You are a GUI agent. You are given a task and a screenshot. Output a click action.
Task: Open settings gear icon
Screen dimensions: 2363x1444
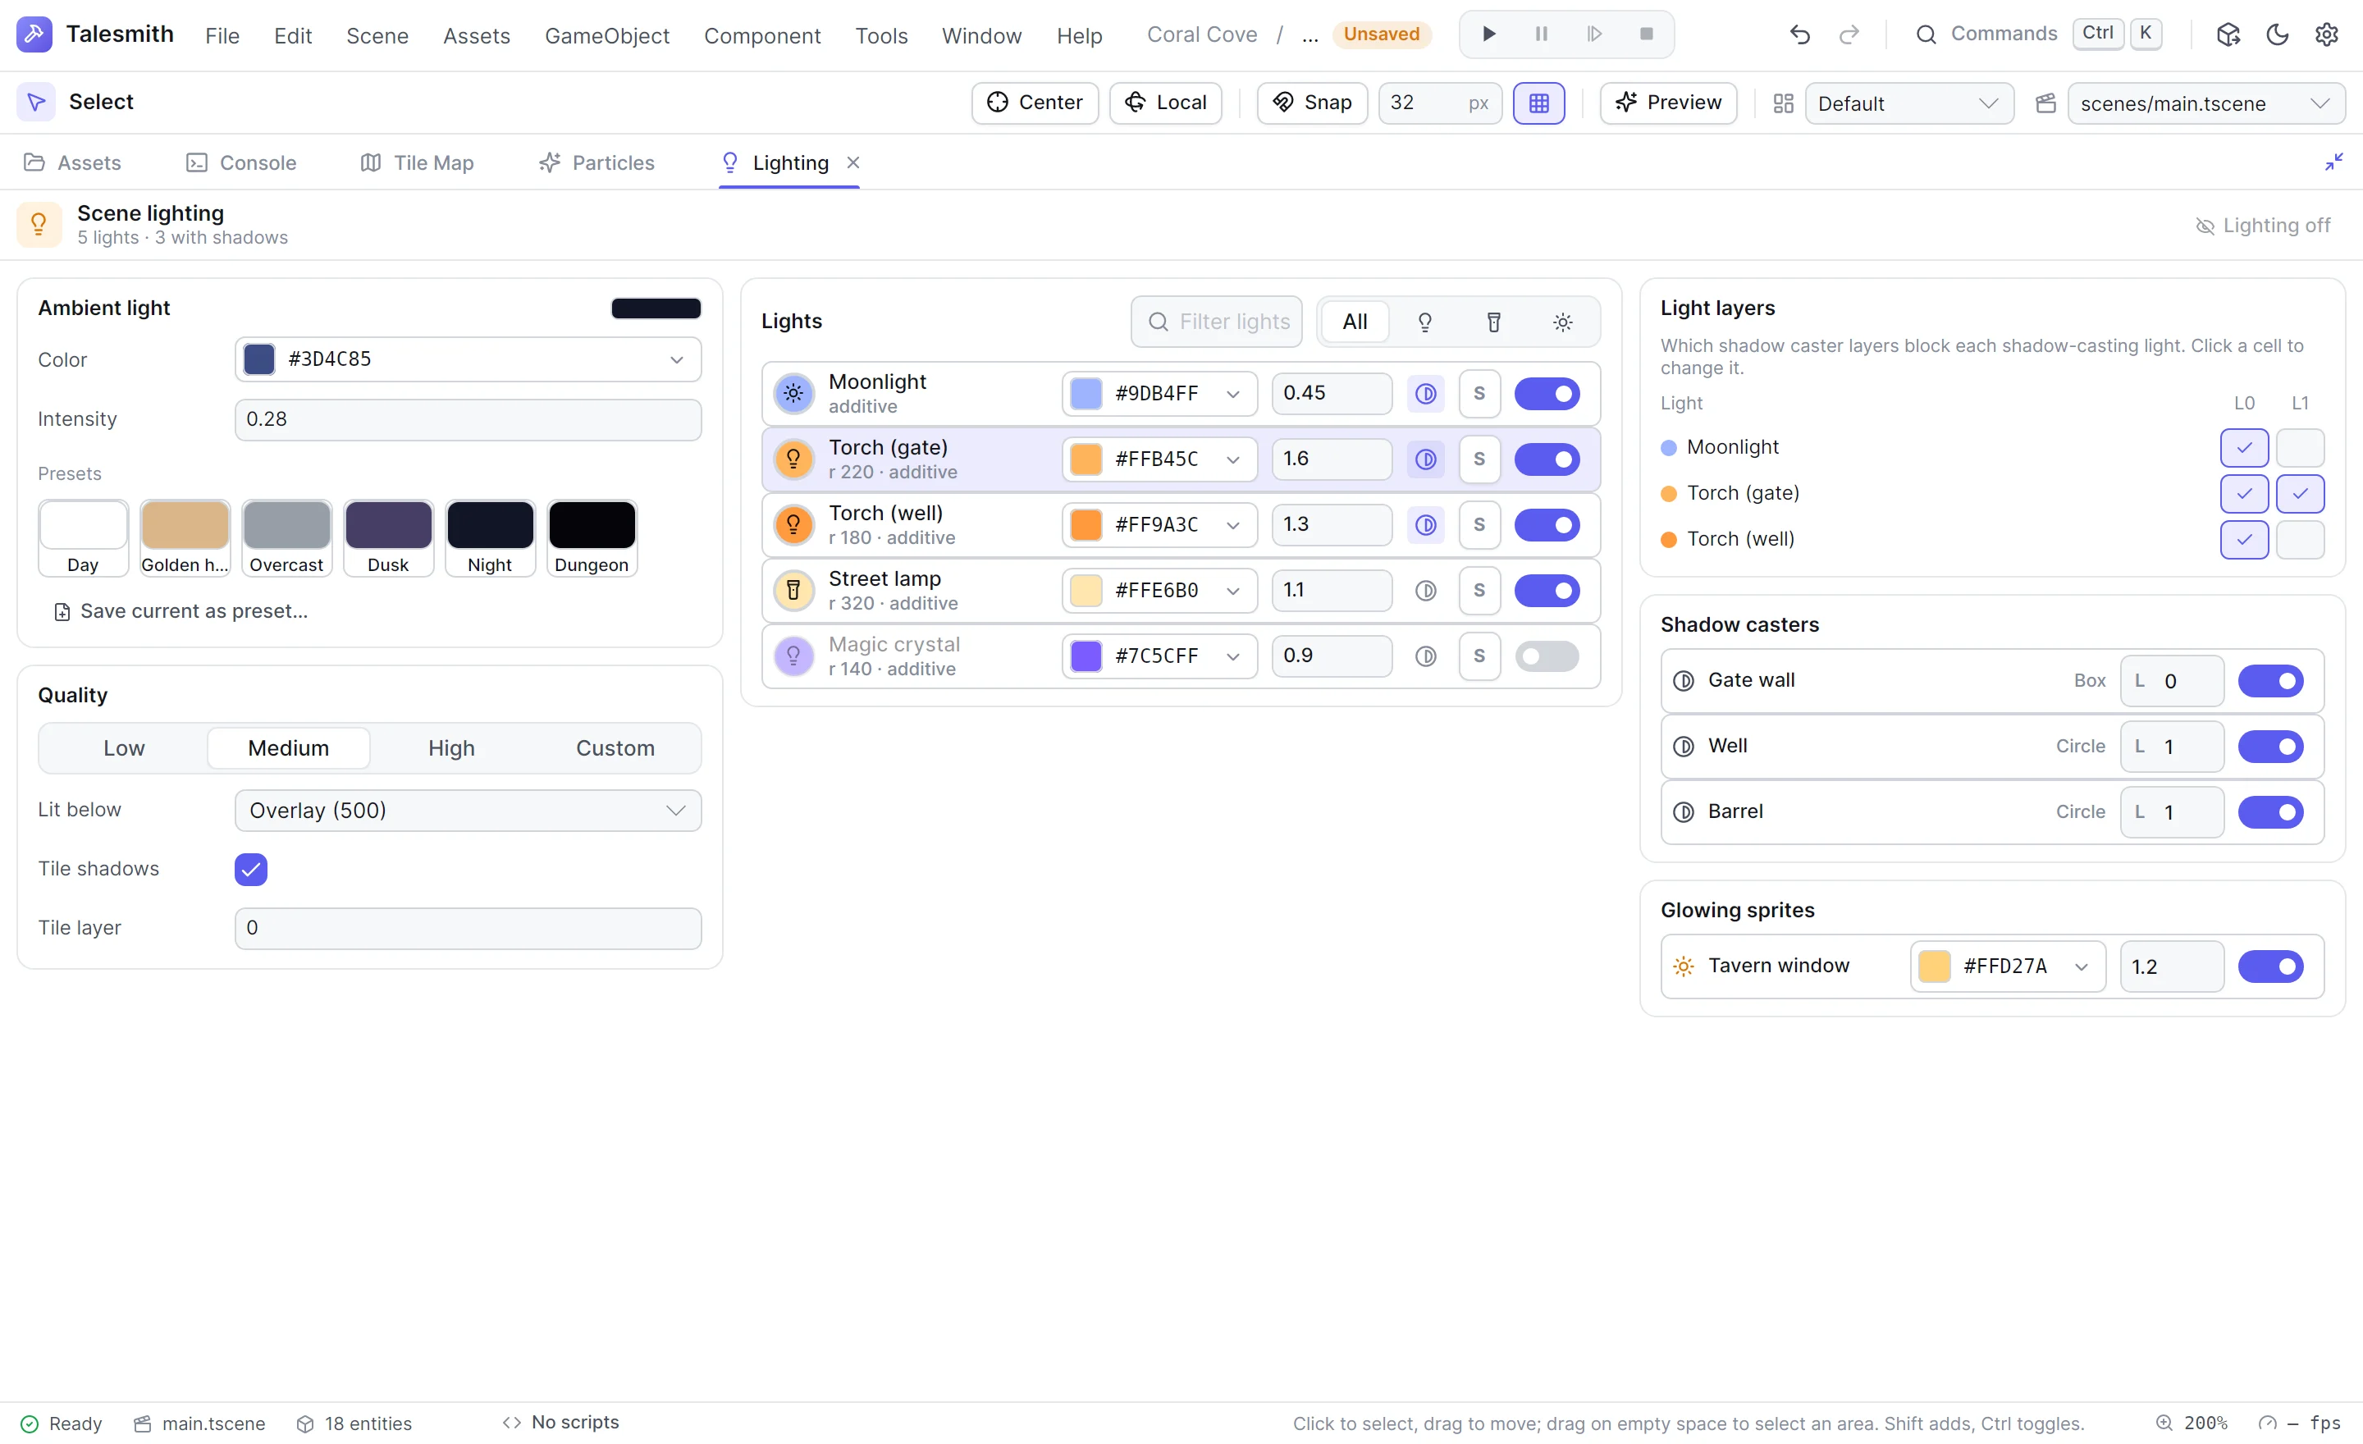(2327, 34)
